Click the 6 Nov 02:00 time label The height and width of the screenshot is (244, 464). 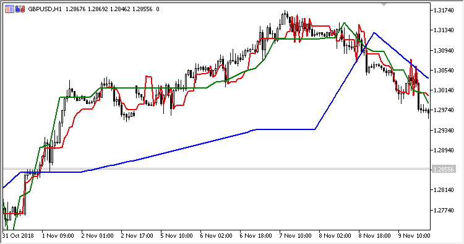(217, 236)
